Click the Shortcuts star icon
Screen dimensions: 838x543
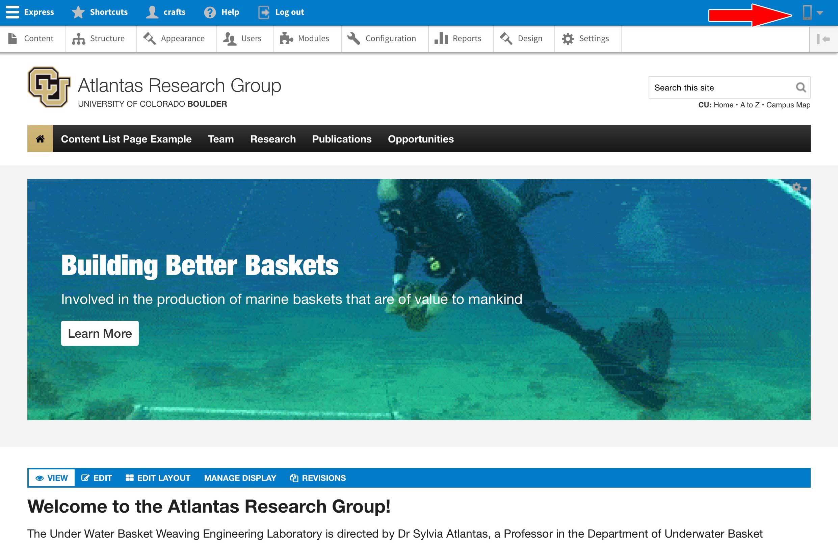(x=78, y=12)
